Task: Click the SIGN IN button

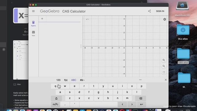Action: pyautogui.click(x=160, y=11)
